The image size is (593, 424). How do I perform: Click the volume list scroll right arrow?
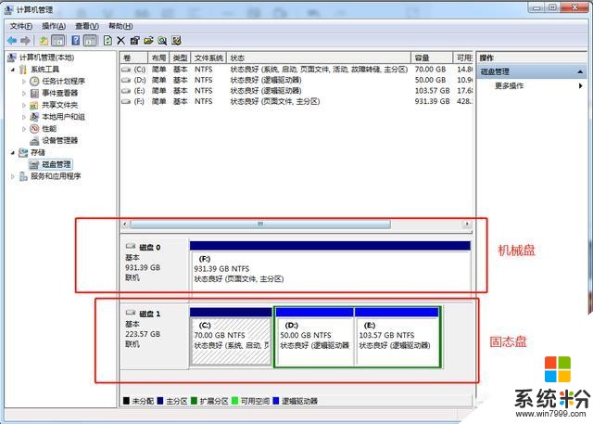click(467, 225)
